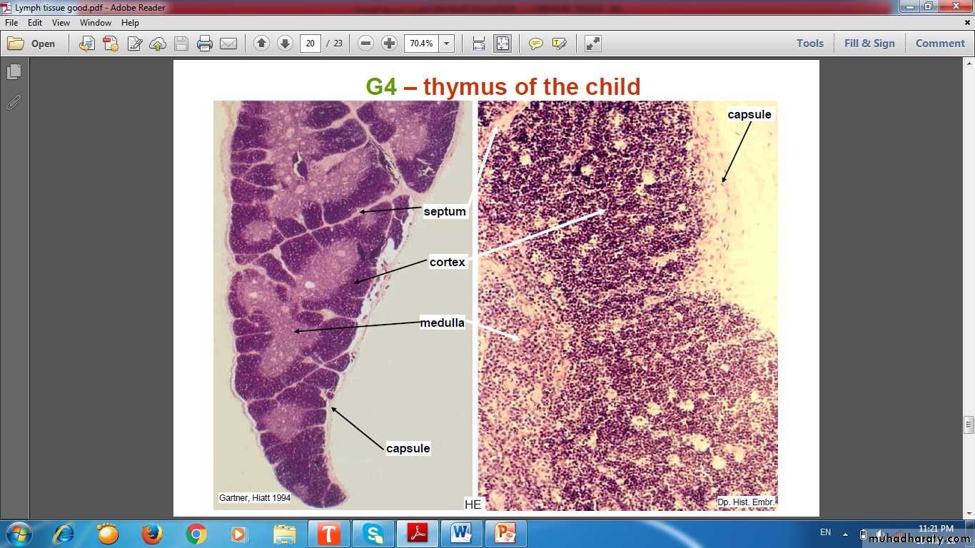Open the attachments paperclip panel
Screen dimensions: 975x548
pos(14,103)
